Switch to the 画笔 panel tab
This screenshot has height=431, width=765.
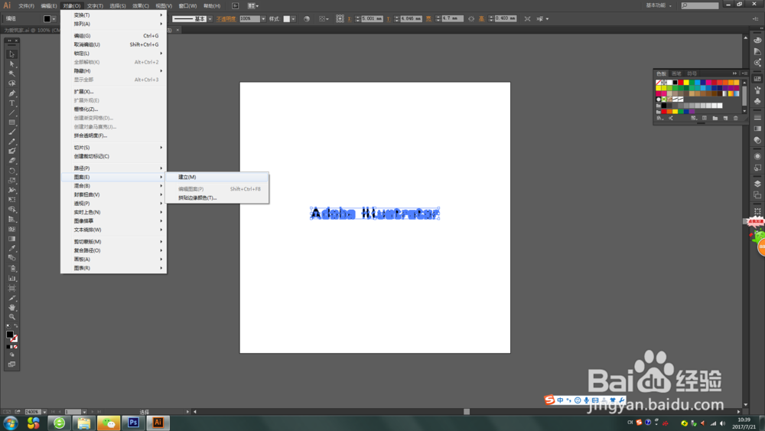click(x=676, y=73)
